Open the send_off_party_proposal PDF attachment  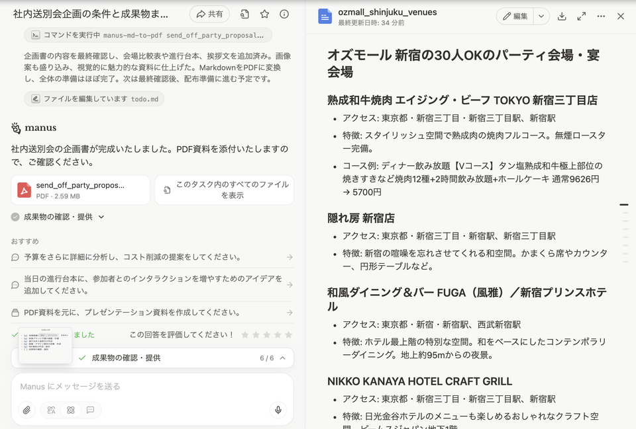click(x=80, y=190)
